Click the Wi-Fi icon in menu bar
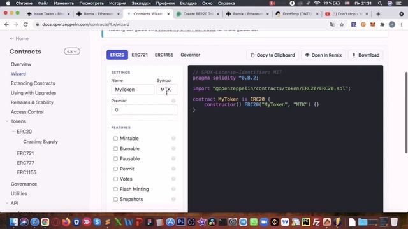Screen dimensions: 408x229 tap(317, 3)
